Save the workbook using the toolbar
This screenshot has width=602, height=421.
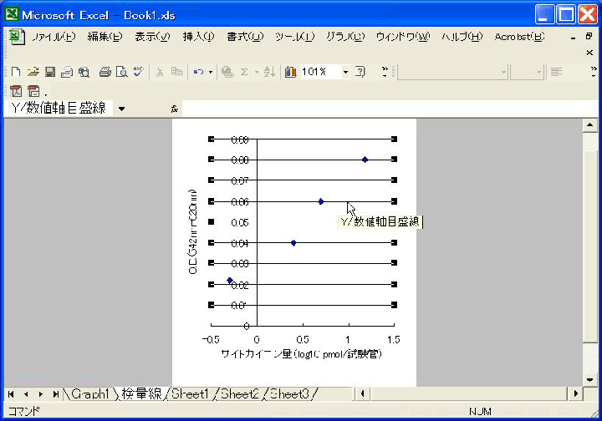pos(50,73)
